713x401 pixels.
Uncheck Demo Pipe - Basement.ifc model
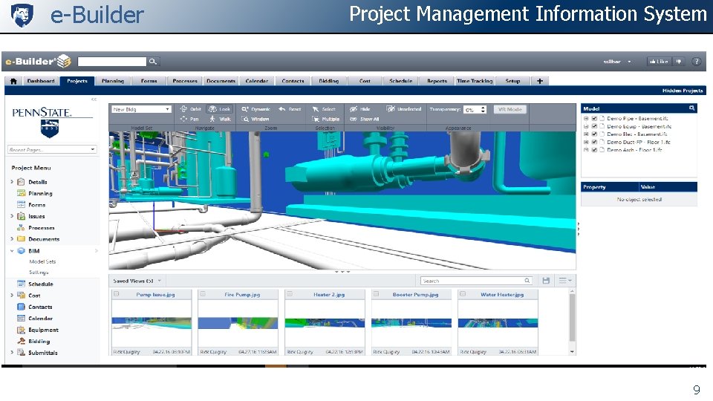point(594,118)
